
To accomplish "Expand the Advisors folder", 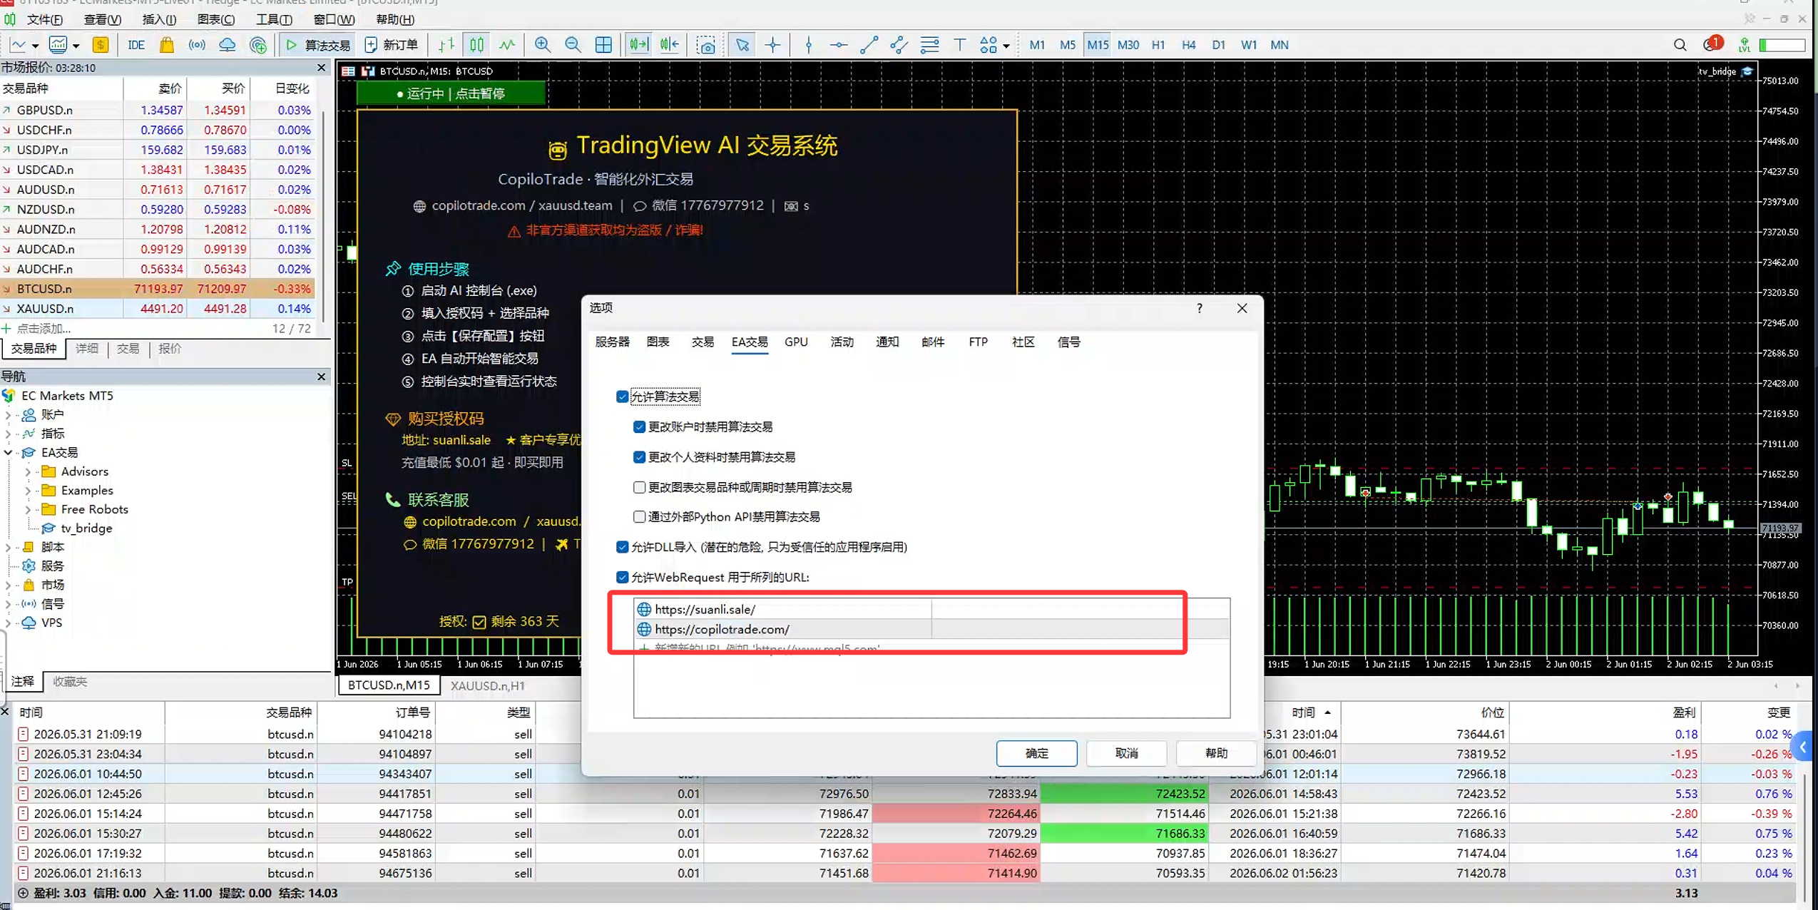I will click(x=28, y=471).
